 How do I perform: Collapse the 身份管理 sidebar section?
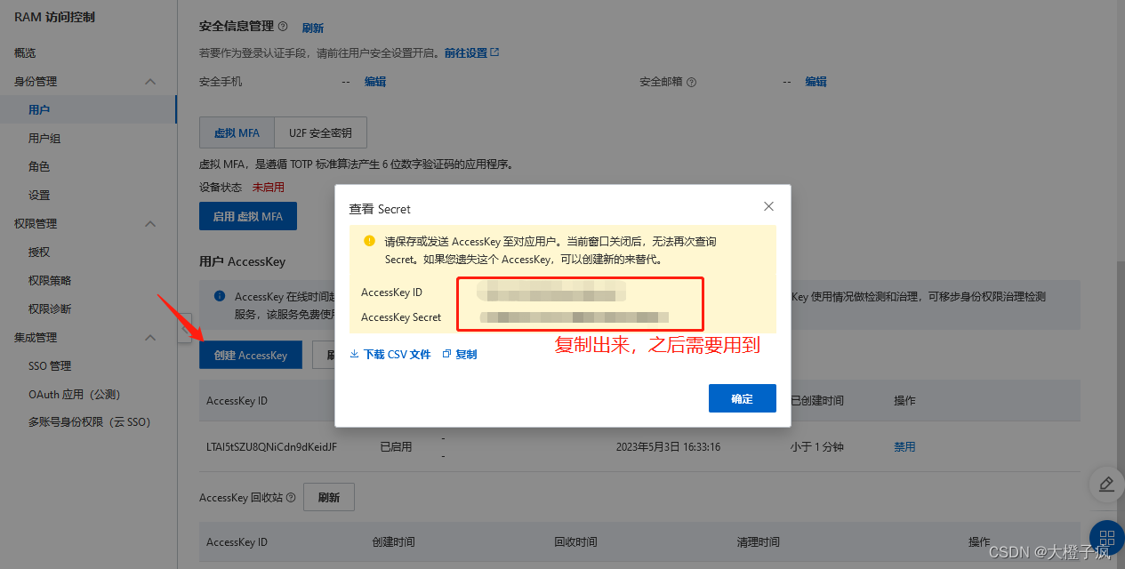tap(151, 81)
